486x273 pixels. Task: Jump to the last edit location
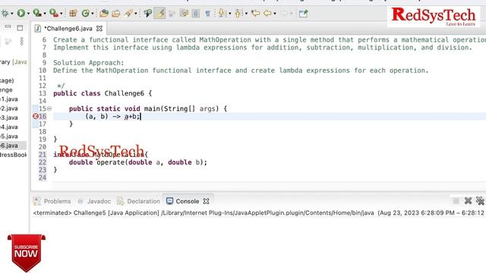(x=255, y=14)
